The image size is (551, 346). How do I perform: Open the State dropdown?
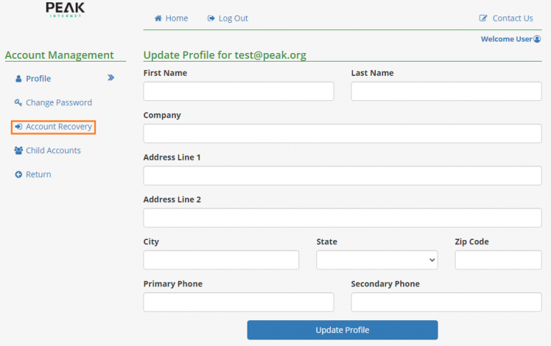(x=377, y=260)
